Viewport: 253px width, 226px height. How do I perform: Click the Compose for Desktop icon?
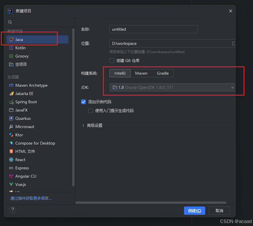tap(11, 143)
